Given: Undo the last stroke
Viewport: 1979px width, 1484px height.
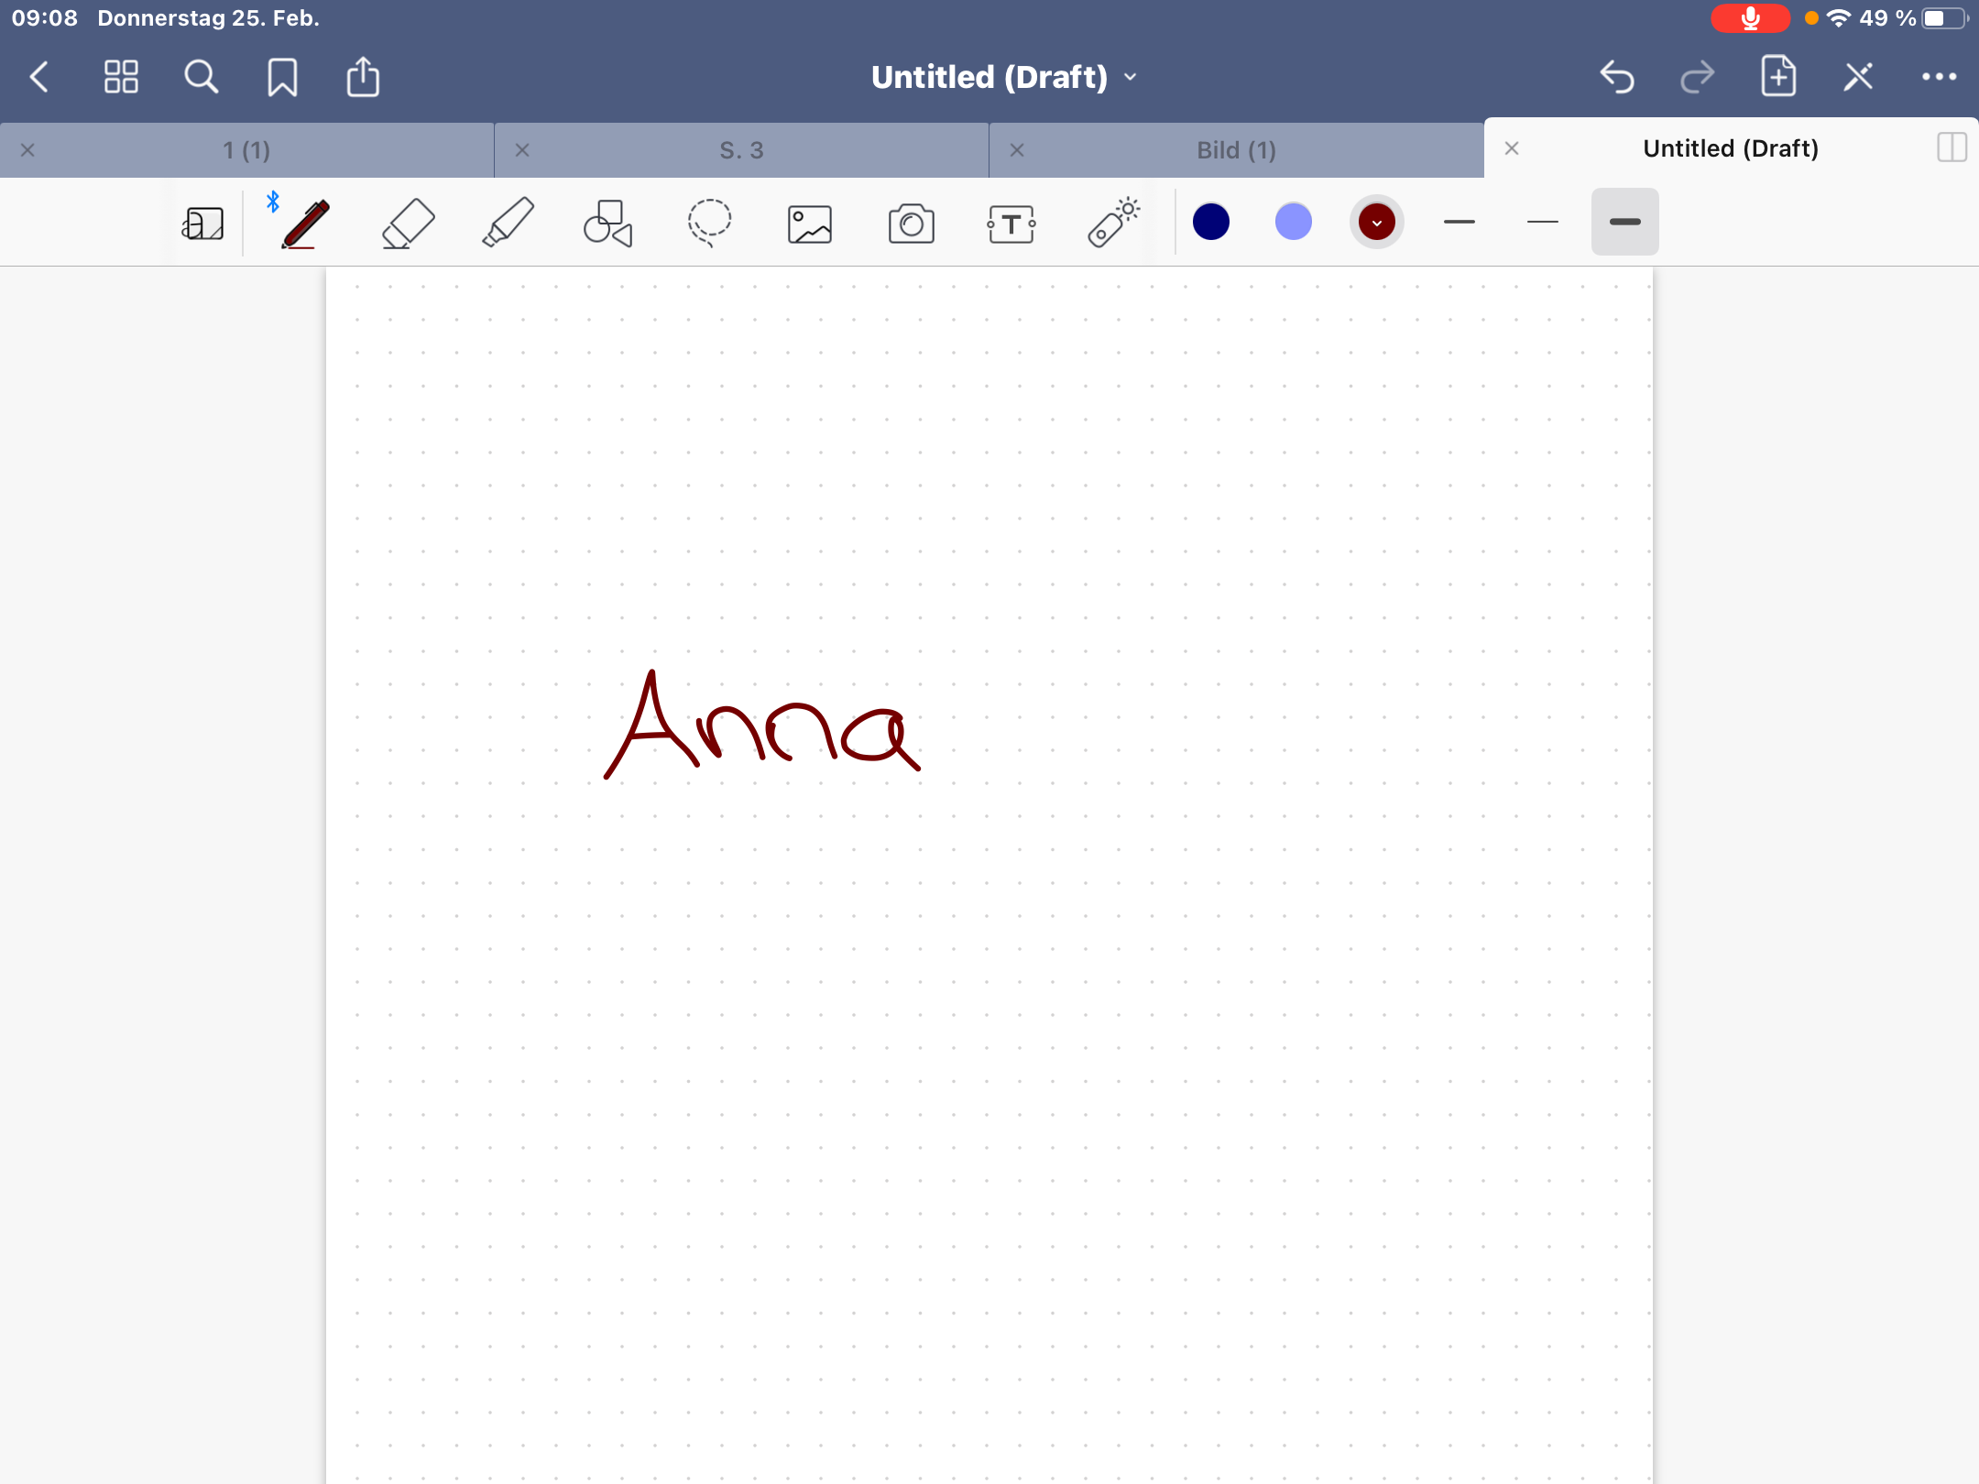Looking at the screenshot, I should [x=1617, y=77].
